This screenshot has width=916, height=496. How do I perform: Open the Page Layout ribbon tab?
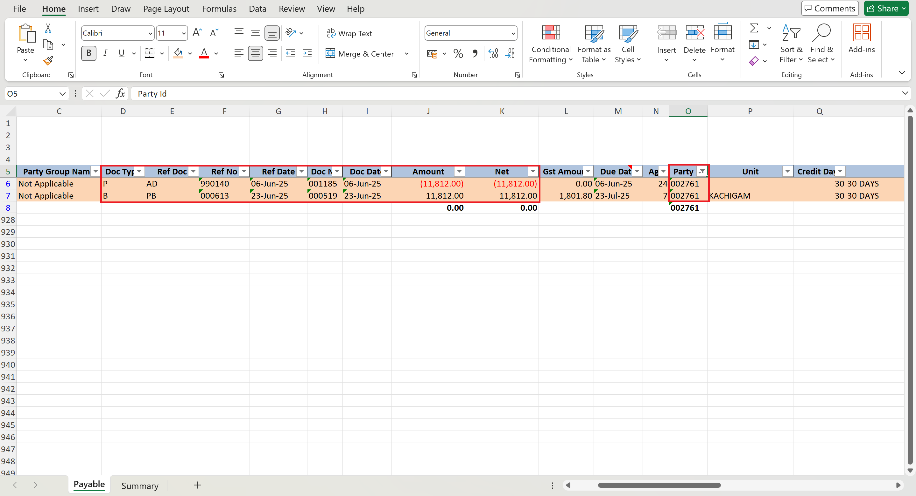point(166,9)
